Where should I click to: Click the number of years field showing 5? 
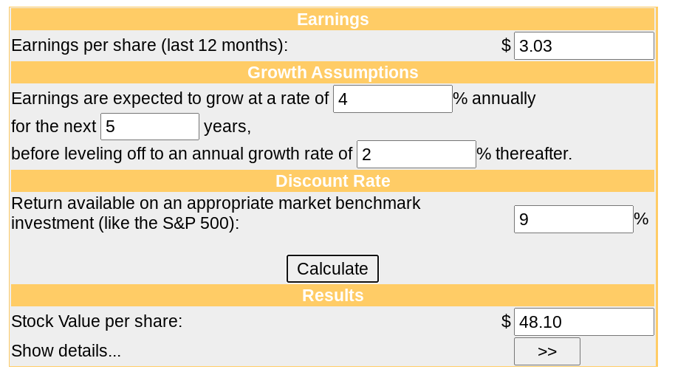pyautogui.click(x=150, y=126)
